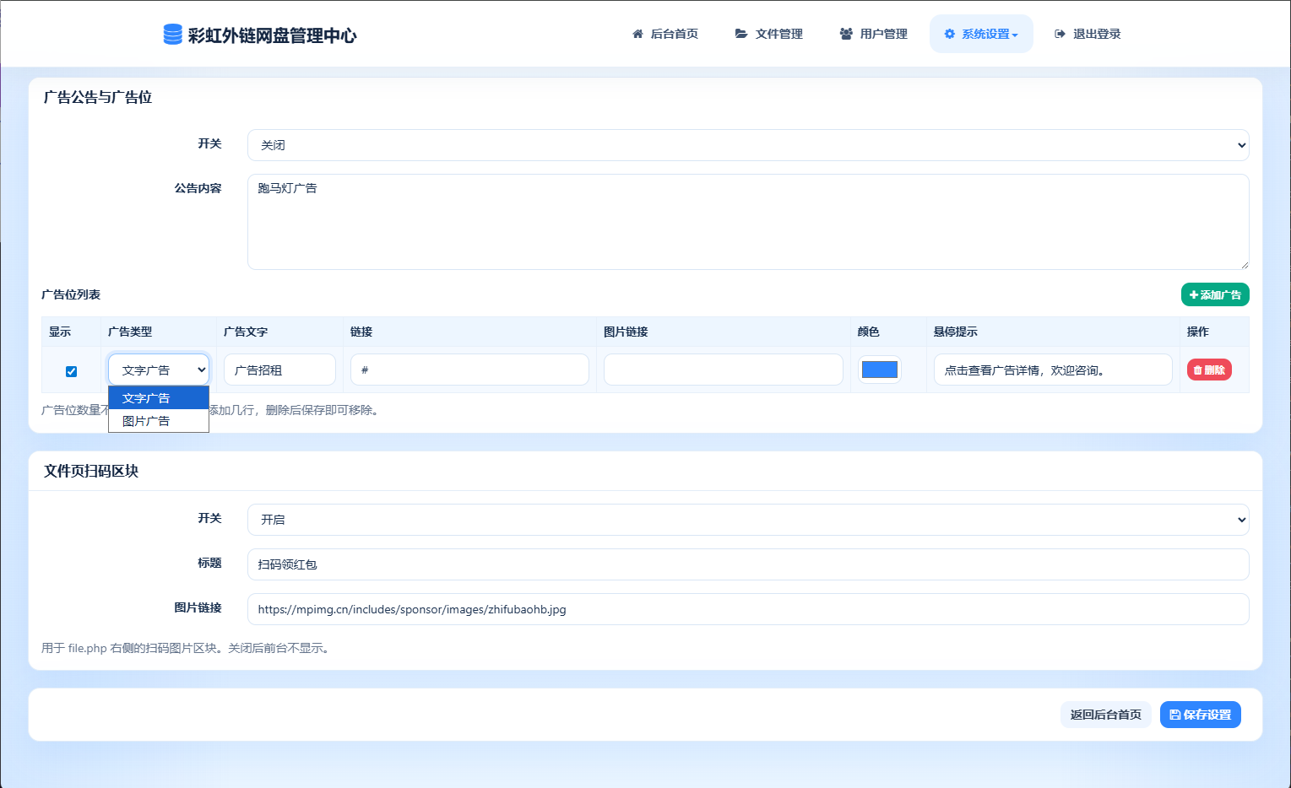The width and height of the screenshot is (1291, 788).
Task: Click the 广告文字 field containing 广告招租
Action: (279, 370)
